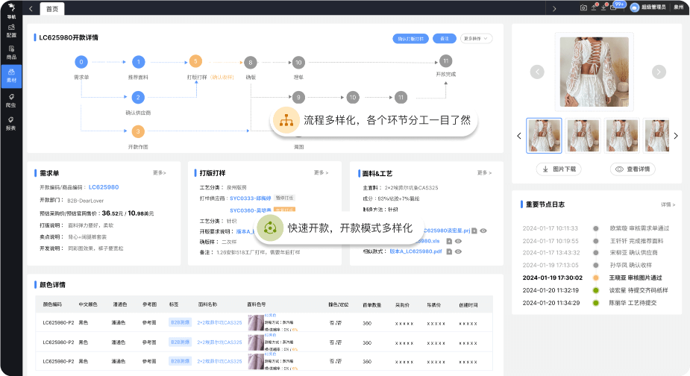690x376 pixels.
Task: Click the 查看详情 button
Action: [632, 169]
